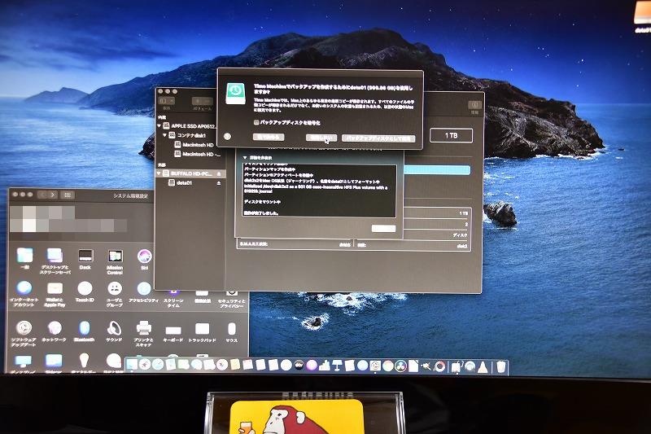The image size is (651, 434).
Task: Click 使用しない (Don't Use) button
Action: point(321,138)
